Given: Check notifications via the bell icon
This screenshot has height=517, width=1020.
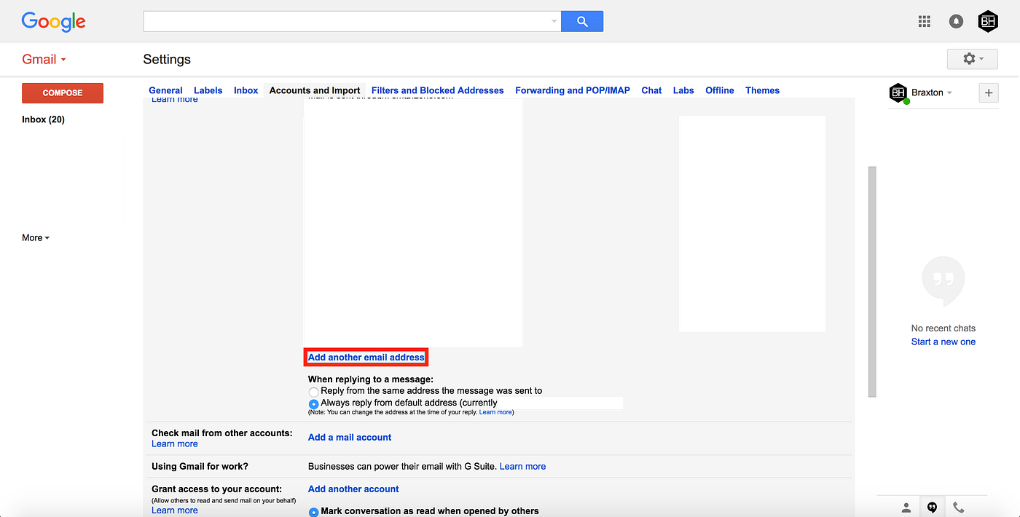Looking at the screenshot, I should point(956,21).
